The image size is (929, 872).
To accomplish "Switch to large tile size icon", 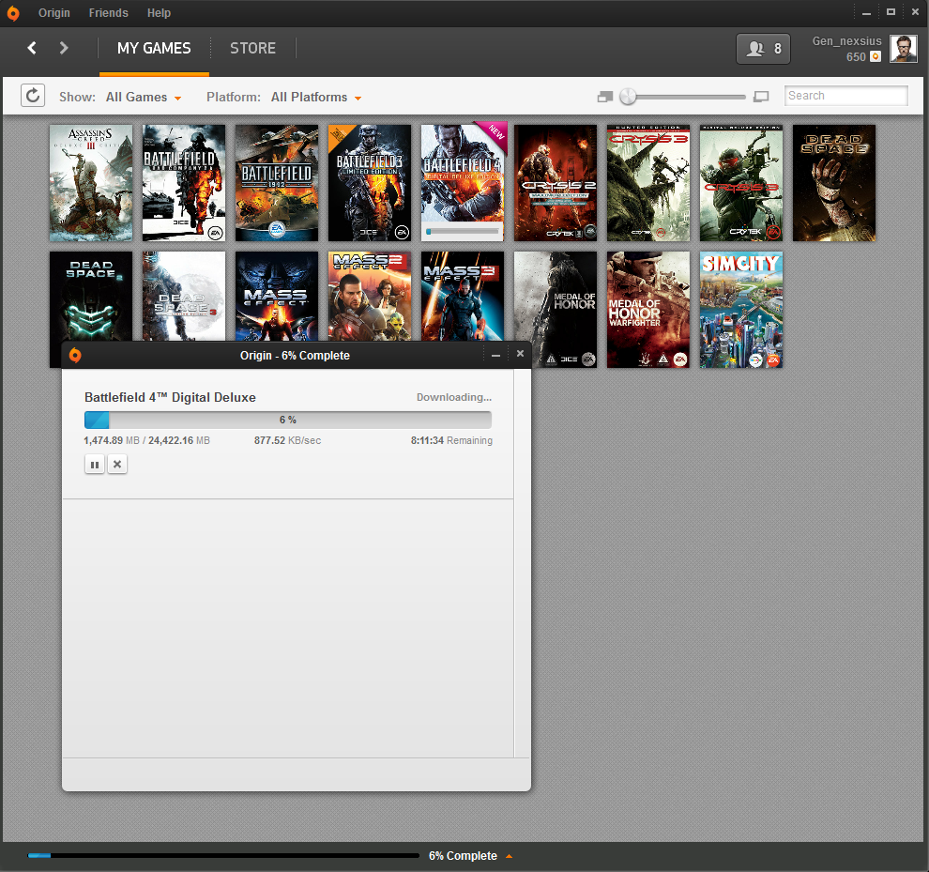I will pos(761,97).
